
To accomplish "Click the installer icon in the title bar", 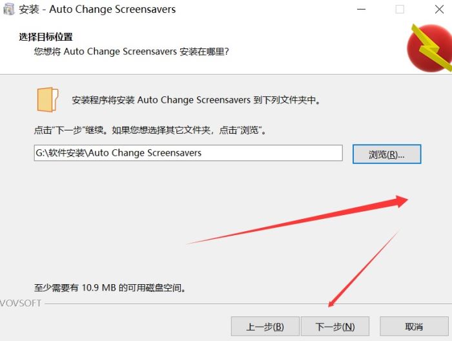I will (8, 9).
